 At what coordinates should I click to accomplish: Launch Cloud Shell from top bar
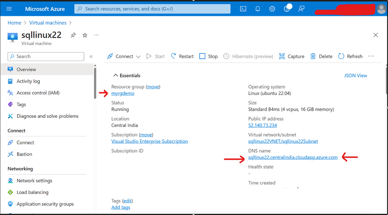[243, 9]
